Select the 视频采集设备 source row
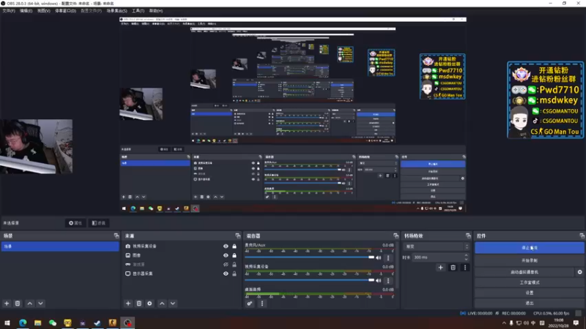The height and width of the screenshot is (329, 586). (181, 246)
